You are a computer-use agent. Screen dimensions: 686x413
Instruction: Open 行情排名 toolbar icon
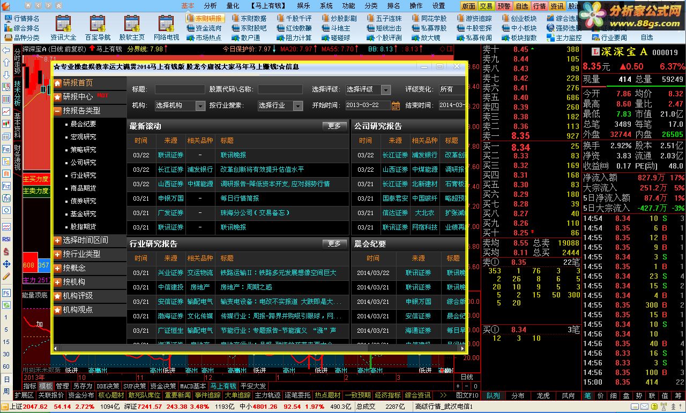pyautogui.click(x=22, y=18)
